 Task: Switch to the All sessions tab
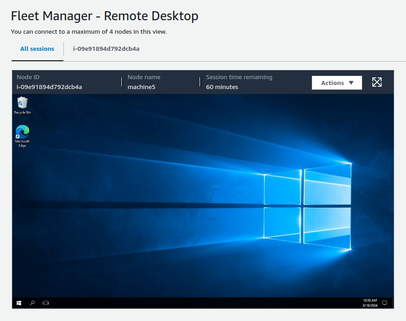[37, 48]
